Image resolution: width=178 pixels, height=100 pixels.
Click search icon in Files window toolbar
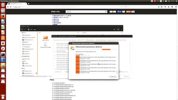(x=114, y=29)
